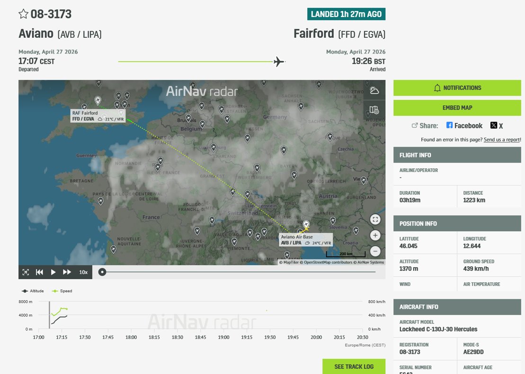The image size is (525, 374).
Task: Click the chart time marker at 17:00
Action: tap(38, 337)
